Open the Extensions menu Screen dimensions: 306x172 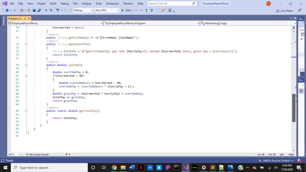[112, 4]
